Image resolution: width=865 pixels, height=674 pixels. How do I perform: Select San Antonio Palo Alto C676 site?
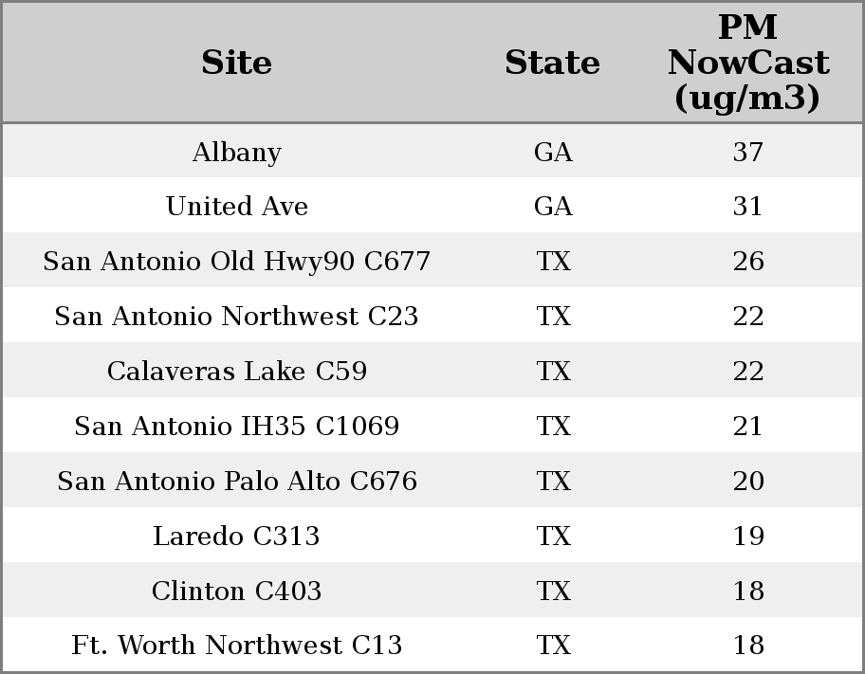[236, 482]
